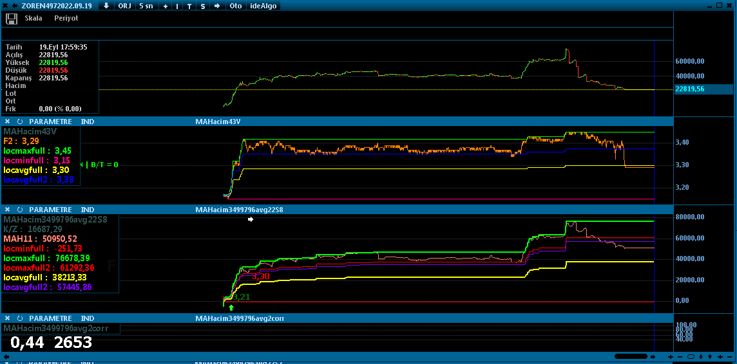Click the K/Z : 16687,29 legend entry
The image size is (737, 364).
[32, 229]
